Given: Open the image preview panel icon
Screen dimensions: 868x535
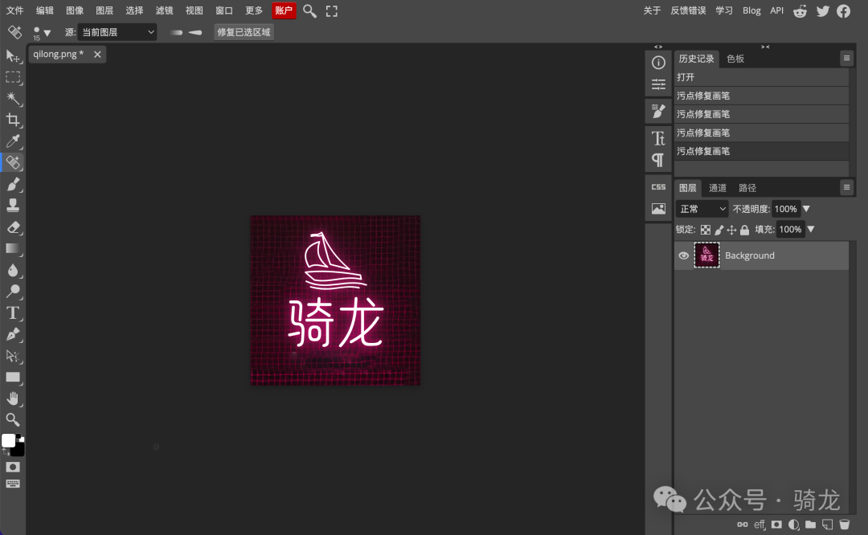Looking at the screenshot, I should pos(658,209).
